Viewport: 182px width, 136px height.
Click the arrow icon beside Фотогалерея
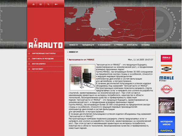coord(29,64)
